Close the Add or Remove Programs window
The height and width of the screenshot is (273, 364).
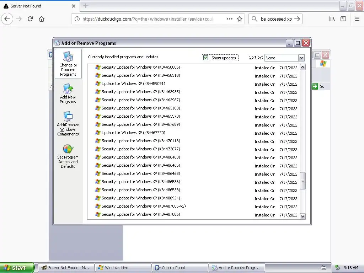306,43
